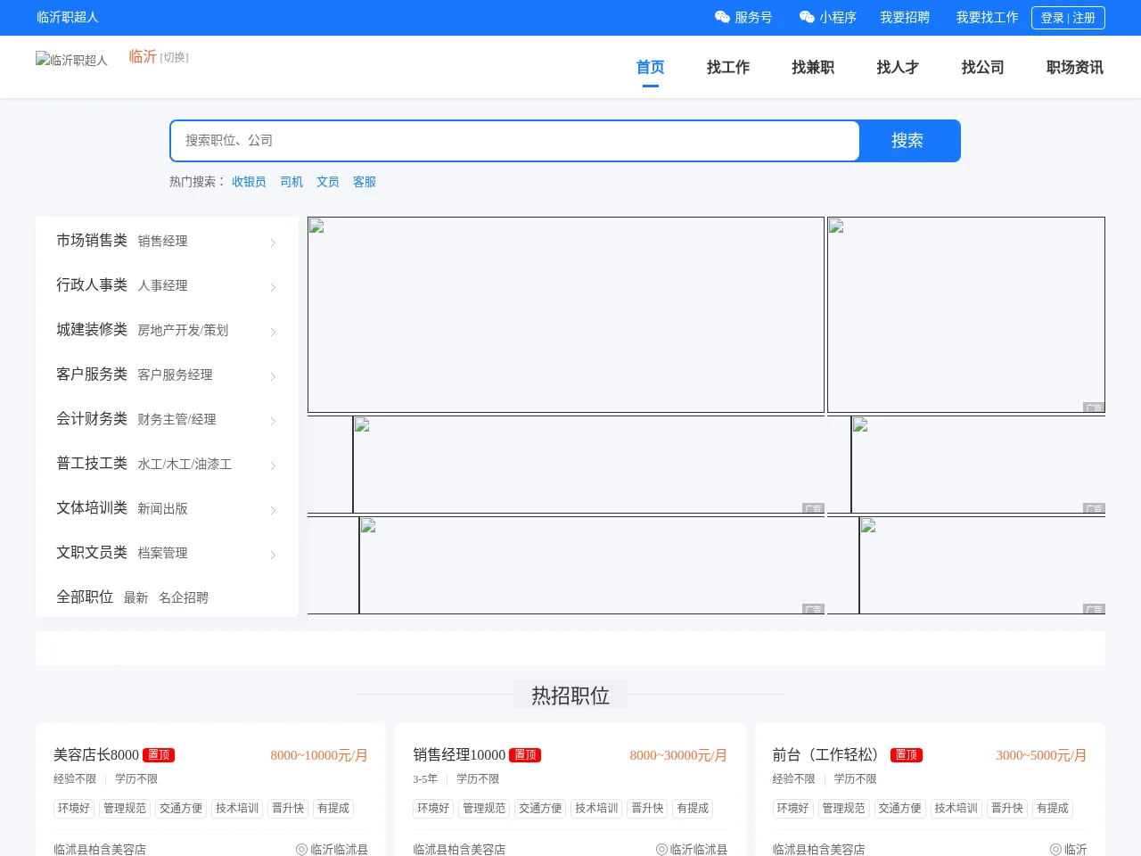Open the 我要招聘 link
The image size is (1141, 856).
(905, 17)
